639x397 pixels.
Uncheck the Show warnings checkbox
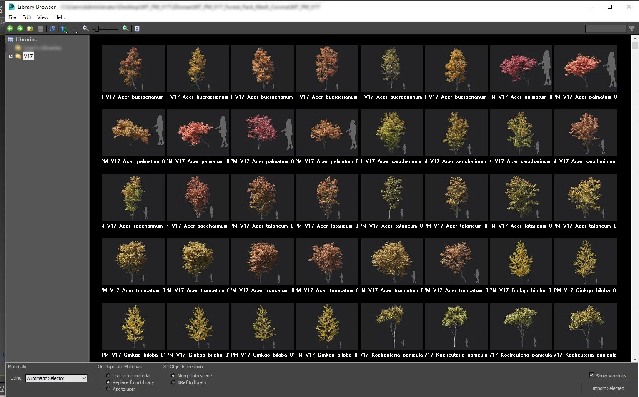coord(591,375)
